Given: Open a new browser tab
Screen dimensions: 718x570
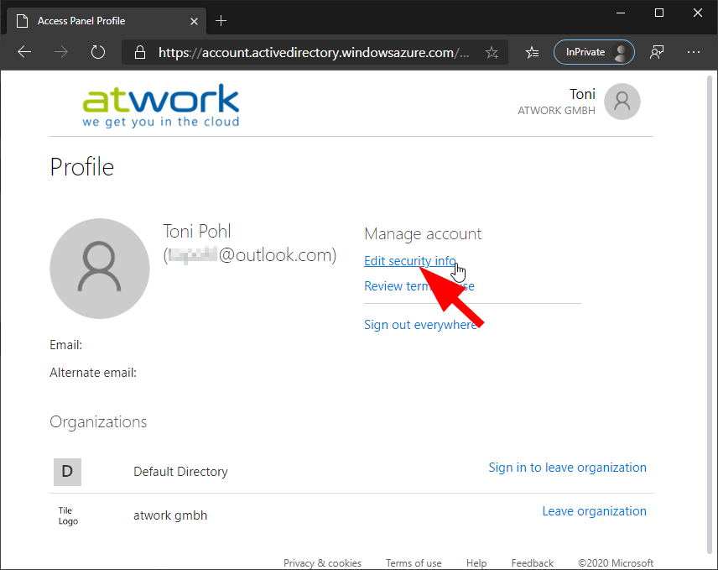Looking at the screenshot, I should [221, 21].
